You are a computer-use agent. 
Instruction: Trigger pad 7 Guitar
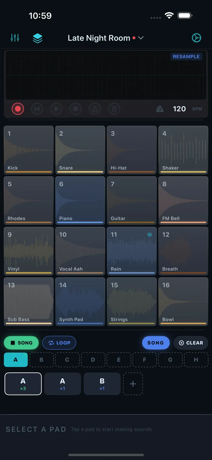(132, 200)
